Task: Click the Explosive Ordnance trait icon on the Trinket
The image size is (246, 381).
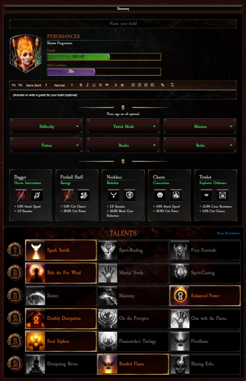Action: pyautogui.click(x=222, y=195)
